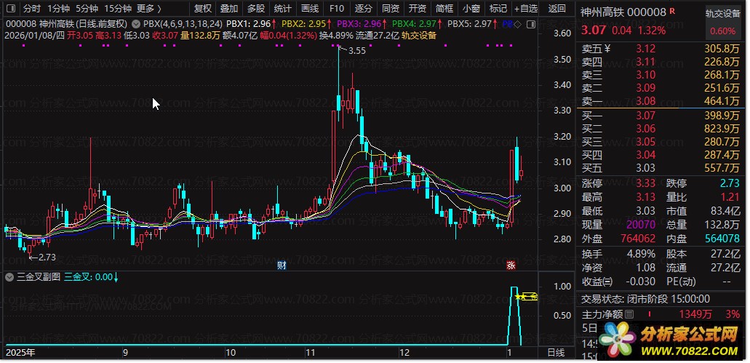Click the magenta PBX3: 2.96 label
750x363 pixels.
359,23
